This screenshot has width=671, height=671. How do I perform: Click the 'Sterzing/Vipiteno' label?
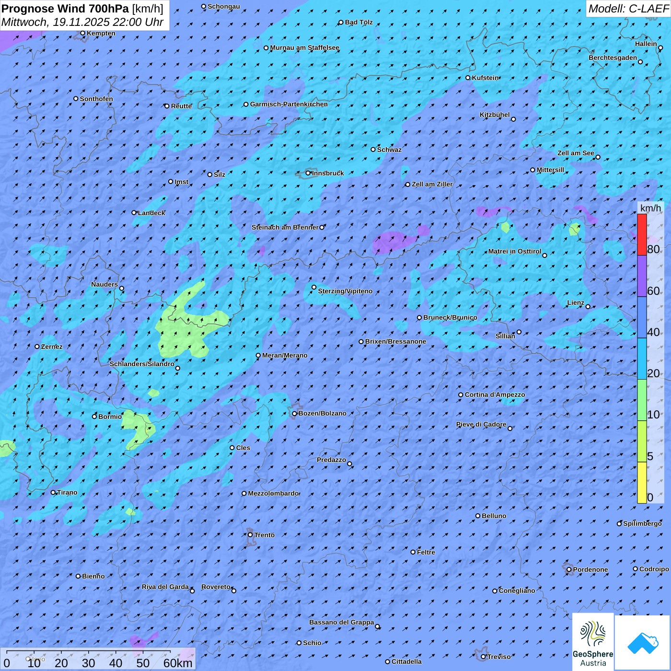[x=345, y=291]
